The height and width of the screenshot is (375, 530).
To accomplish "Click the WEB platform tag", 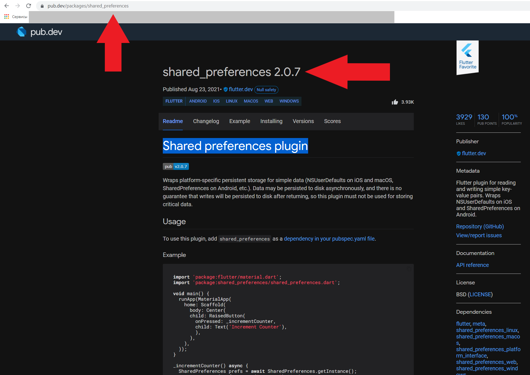I will (x=269, y=101).
